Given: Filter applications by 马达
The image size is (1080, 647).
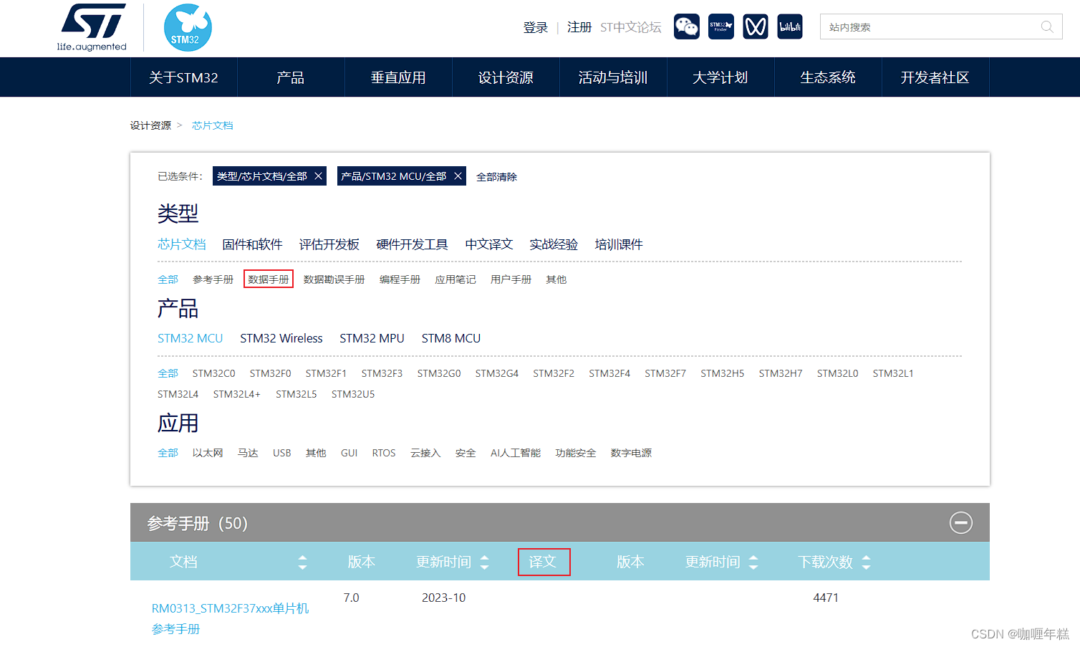Looking at the screenshot, I should 248,453.
